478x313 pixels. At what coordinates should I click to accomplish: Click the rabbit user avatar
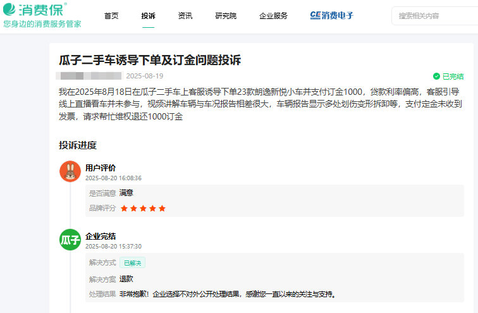(70, 171)
